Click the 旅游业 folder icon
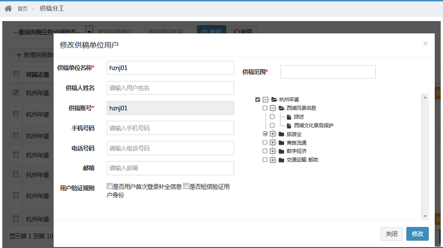The height and width of the screenshot is (248, 443). click(281, 134)
